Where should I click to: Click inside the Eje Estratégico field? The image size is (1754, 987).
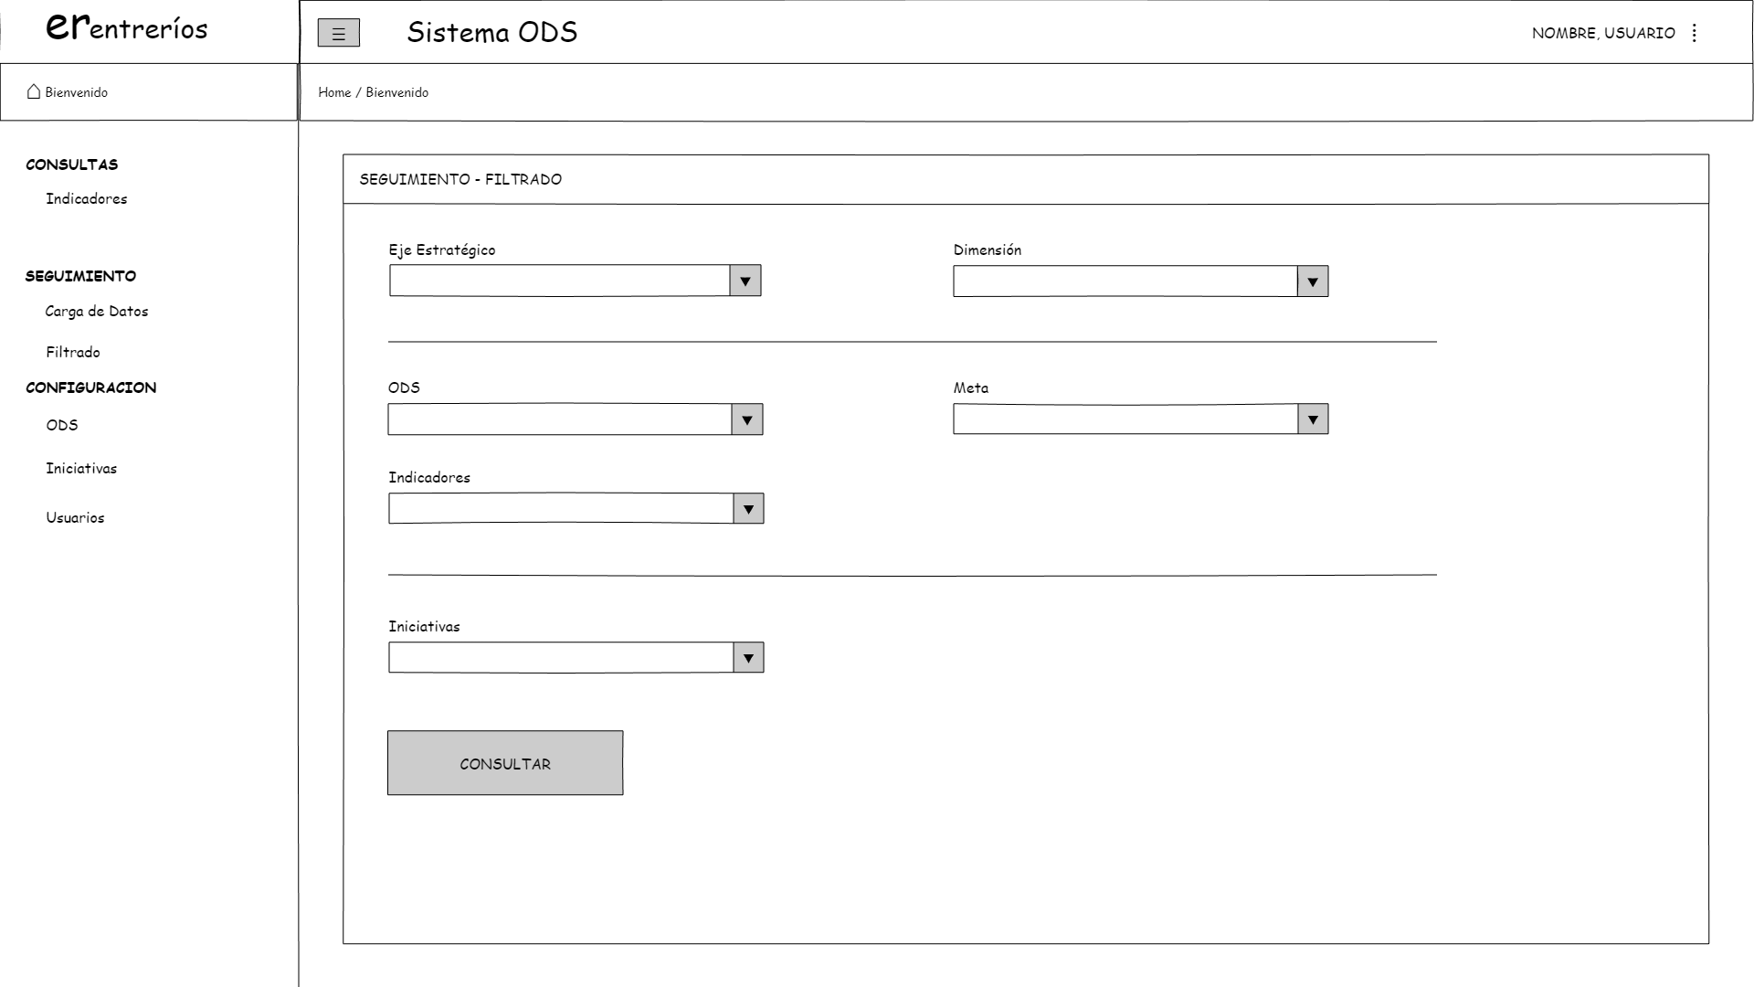click(x=559, y=281)
